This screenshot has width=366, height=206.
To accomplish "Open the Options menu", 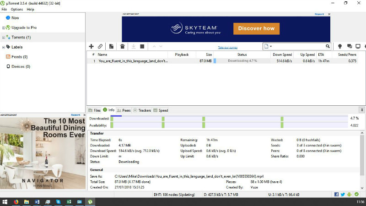I will point(17,9).
